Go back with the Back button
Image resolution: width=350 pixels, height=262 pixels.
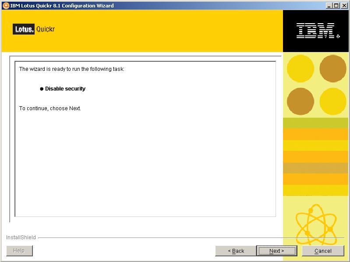[x=236, y=251]
